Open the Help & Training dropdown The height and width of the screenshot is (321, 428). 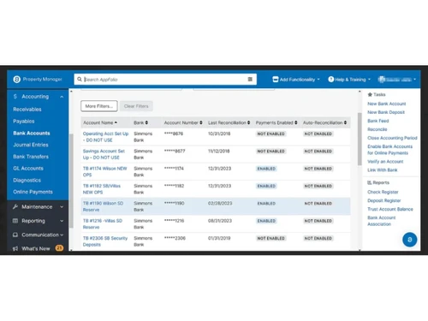349,80
